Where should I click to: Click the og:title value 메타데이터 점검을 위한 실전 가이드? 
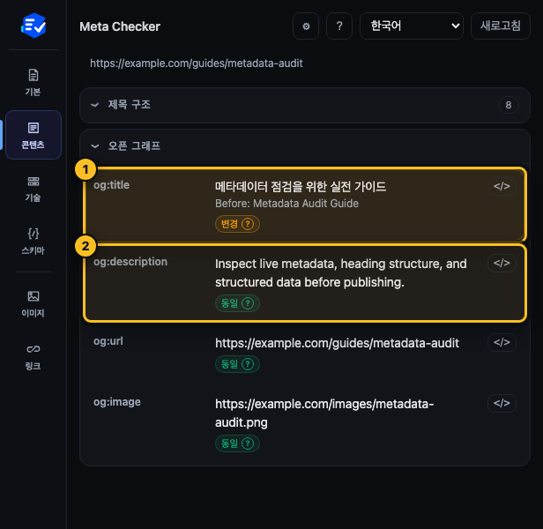(301, 187)
